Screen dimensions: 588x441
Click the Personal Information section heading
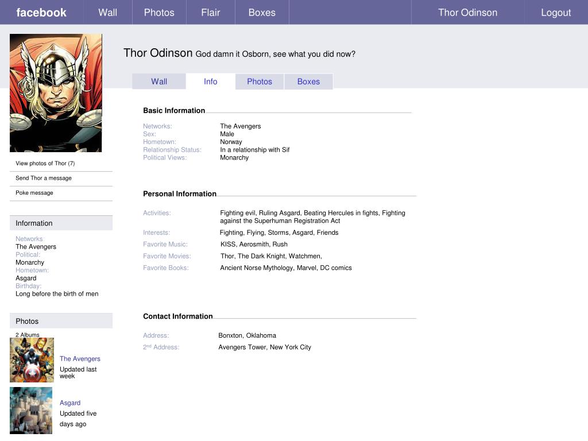(180, 194)
